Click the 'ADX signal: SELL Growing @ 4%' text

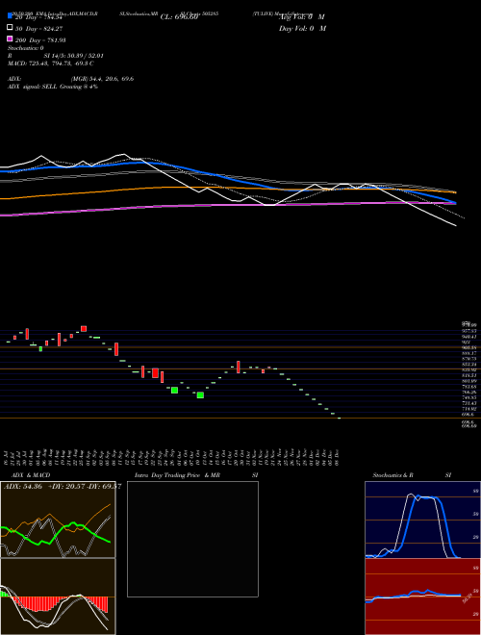coord(53,87)
